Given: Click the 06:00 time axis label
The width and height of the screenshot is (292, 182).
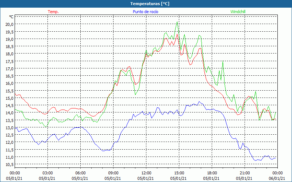Looking at the screenshot, I should click(x=80, y=173).
